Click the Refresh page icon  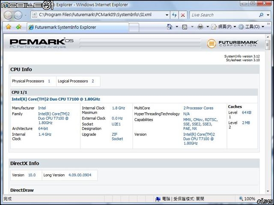(x=174, y=15)
